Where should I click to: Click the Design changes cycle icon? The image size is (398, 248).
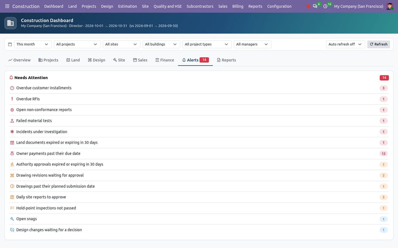click(12, 230)
